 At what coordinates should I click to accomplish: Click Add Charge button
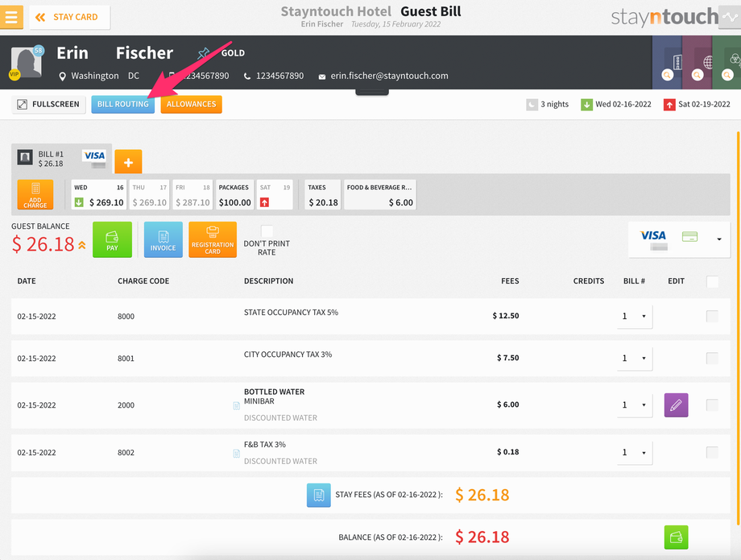[x=35, y=194]
